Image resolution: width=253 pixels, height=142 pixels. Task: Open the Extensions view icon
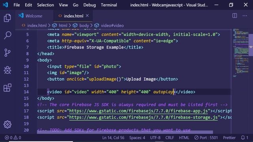[8, 88]
